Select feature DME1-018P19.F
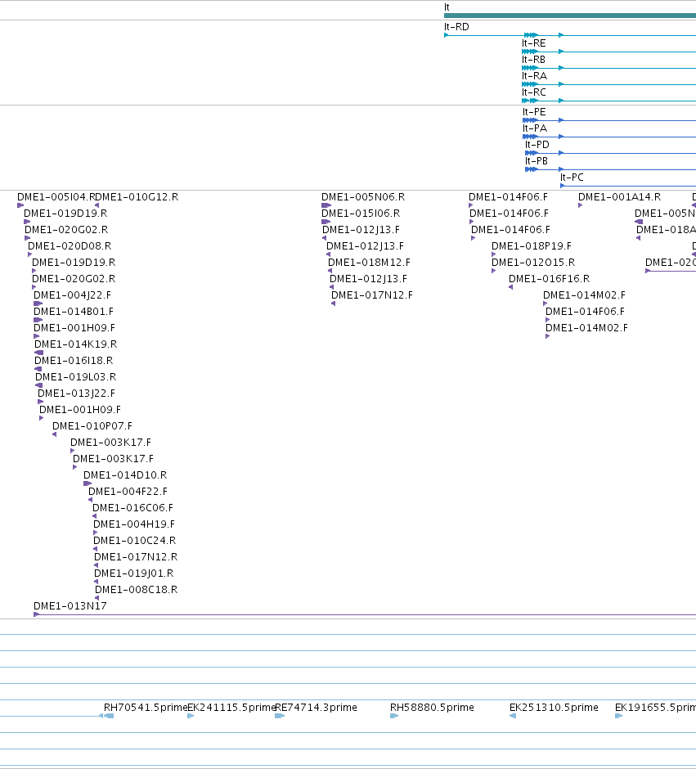 tap(532, 245)
